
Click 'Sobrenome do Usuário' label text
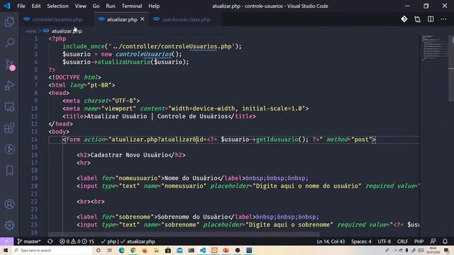tap(192, 217)
